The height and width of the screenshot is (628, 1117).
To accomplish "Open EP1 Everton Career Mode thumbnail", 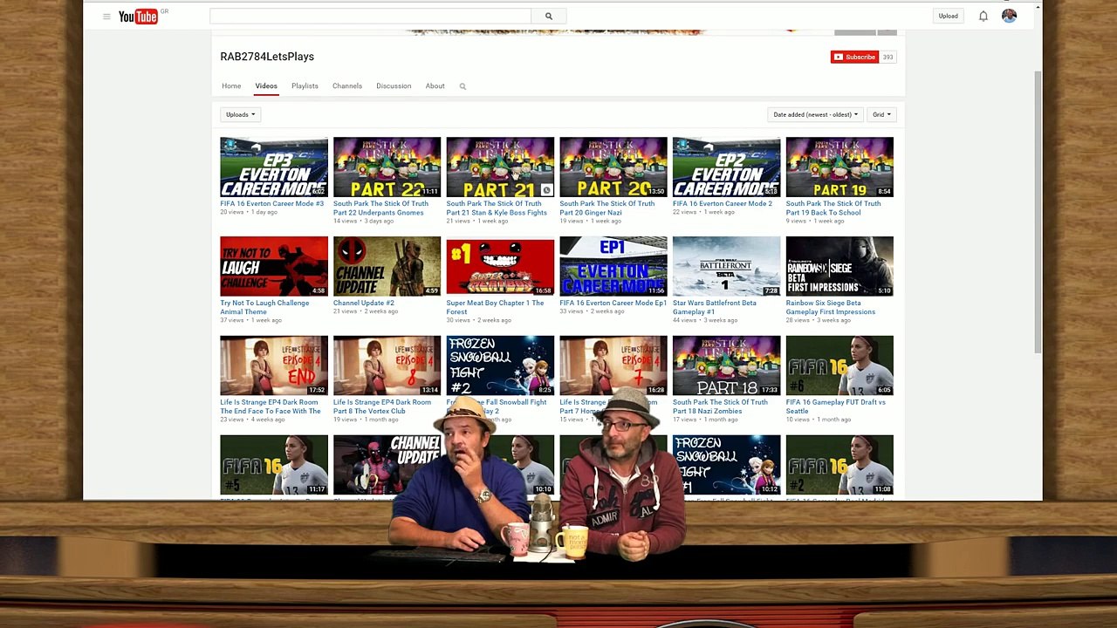I will pos(613,266).
